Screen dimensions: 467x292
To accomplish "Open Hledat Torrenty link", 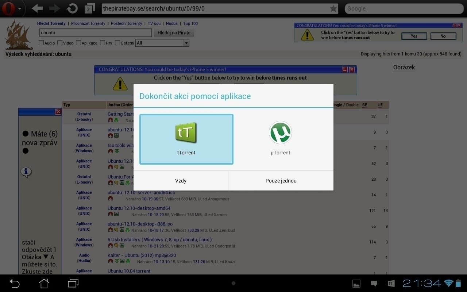I will (x=51, y=23).
